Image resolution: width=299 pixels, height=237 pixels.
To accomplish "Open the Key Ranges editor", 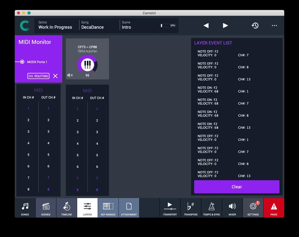I will [108, 208].
